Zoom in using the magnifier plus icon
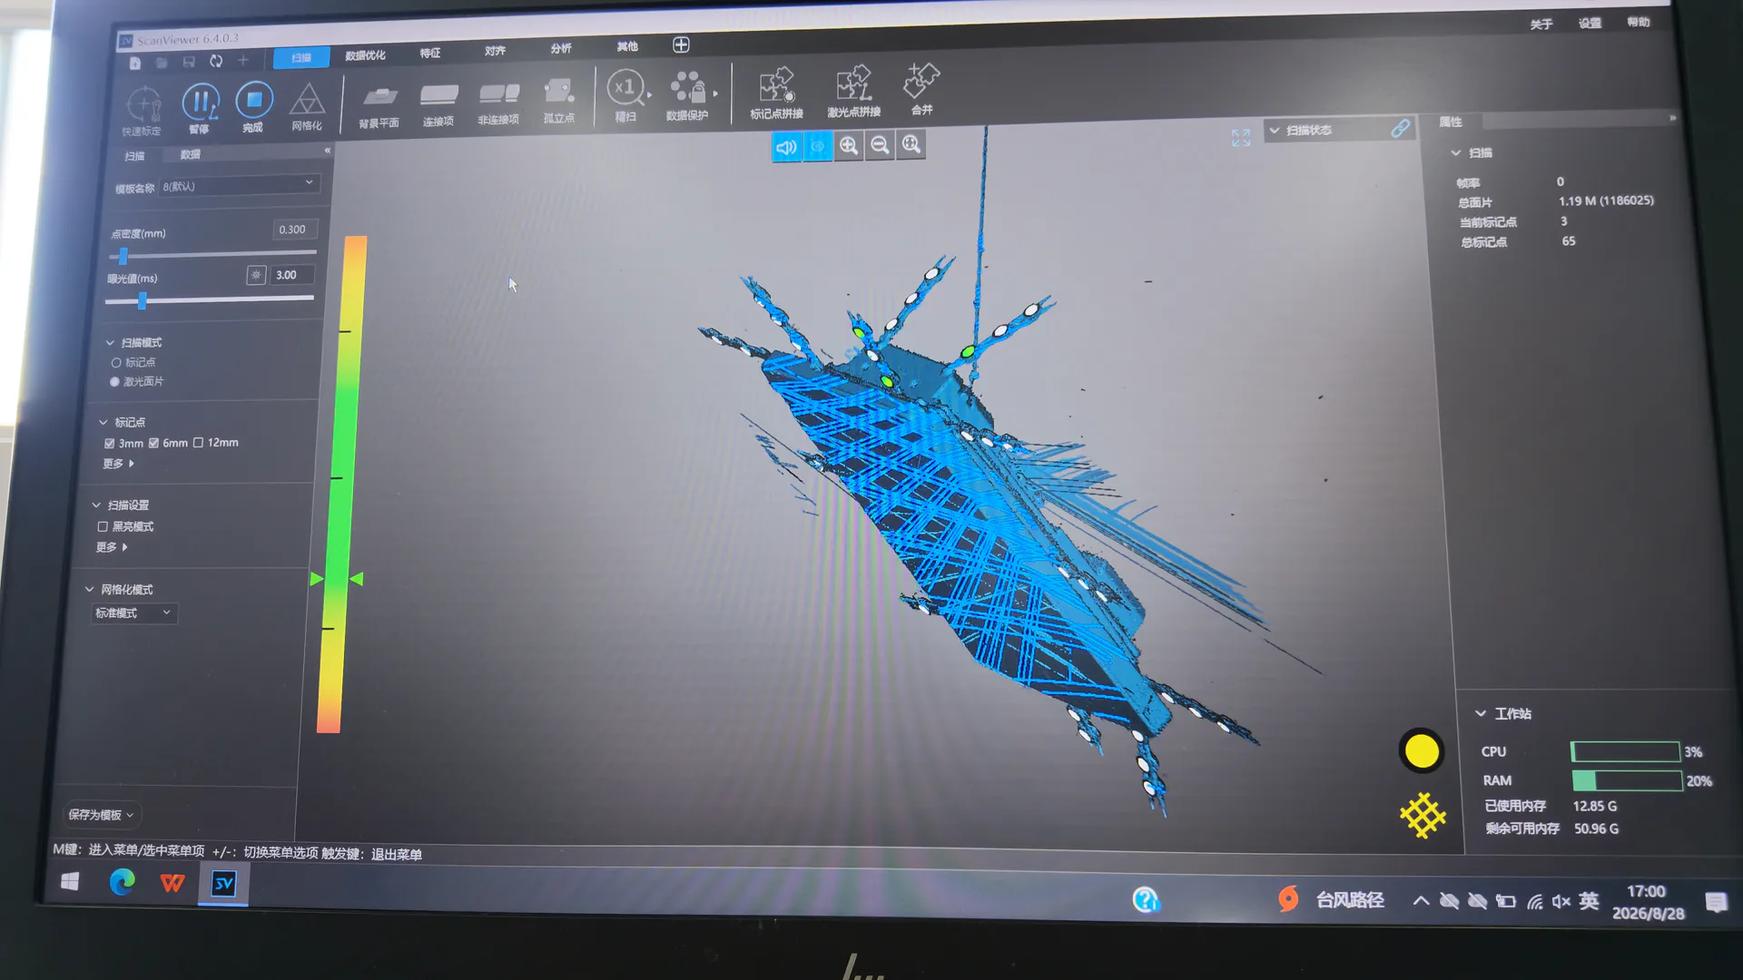The image size is (1743, 980). [x=848, y=145]
